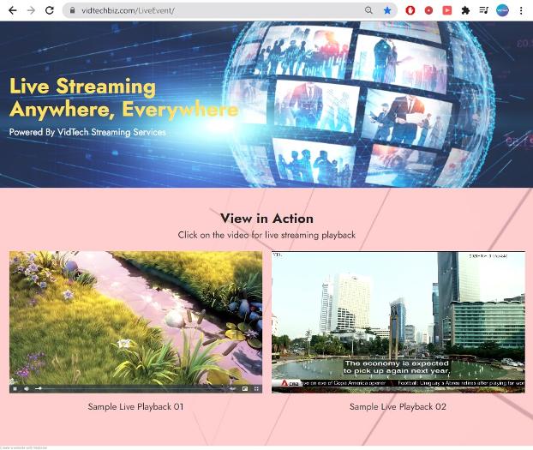Toggle picture-in-picture on first video
533x450 pixels.
point(245,388)
